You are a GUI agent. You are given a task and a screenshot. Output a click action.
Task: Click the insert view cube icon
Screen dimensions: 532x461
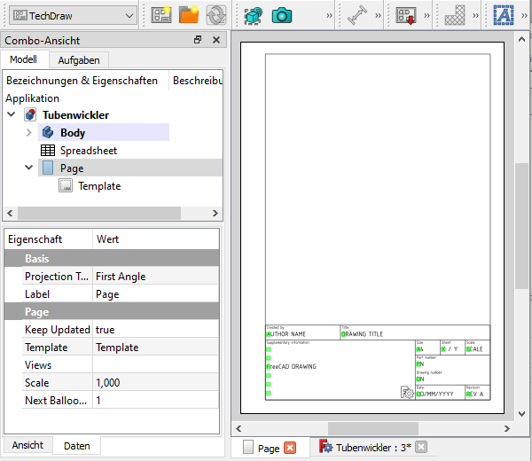click(254, 15)
